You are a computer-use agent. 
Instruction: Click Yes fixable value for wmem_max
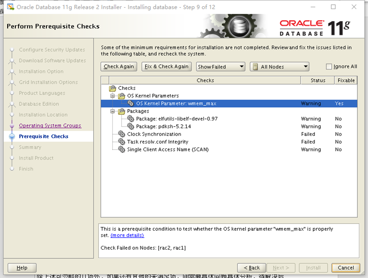339,103
